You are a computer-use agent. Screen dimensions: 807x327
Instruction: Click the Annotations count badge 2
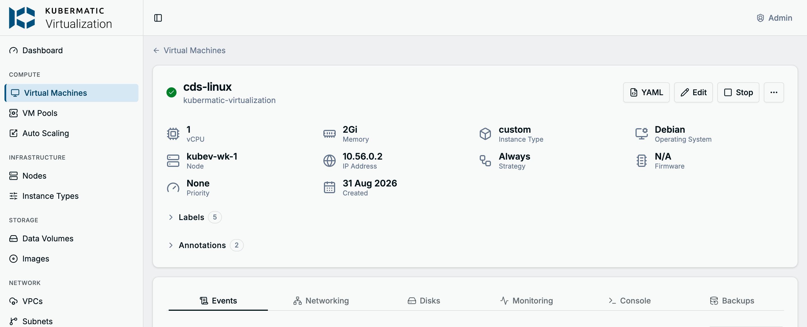(236, 245)
